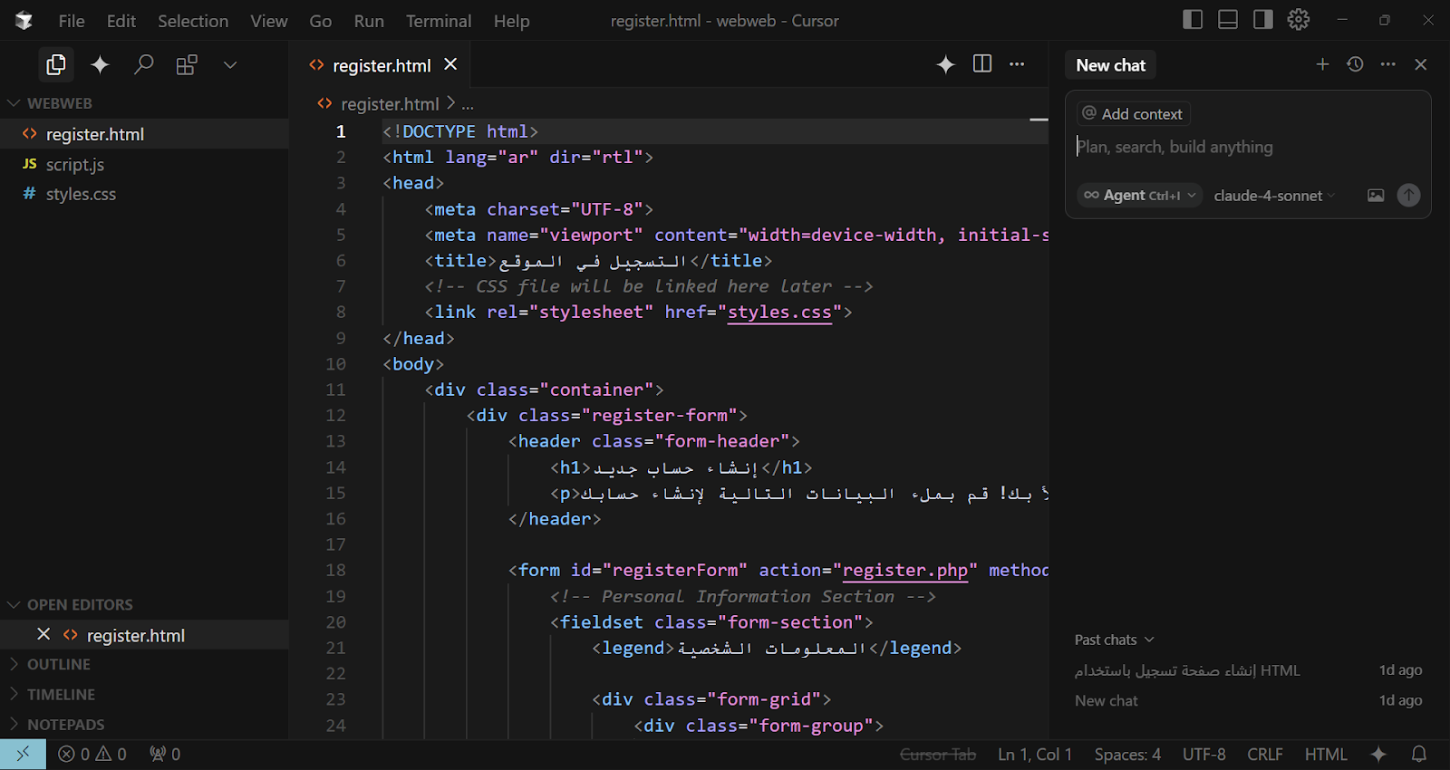Open the Terminal menu

coord(438,21)
